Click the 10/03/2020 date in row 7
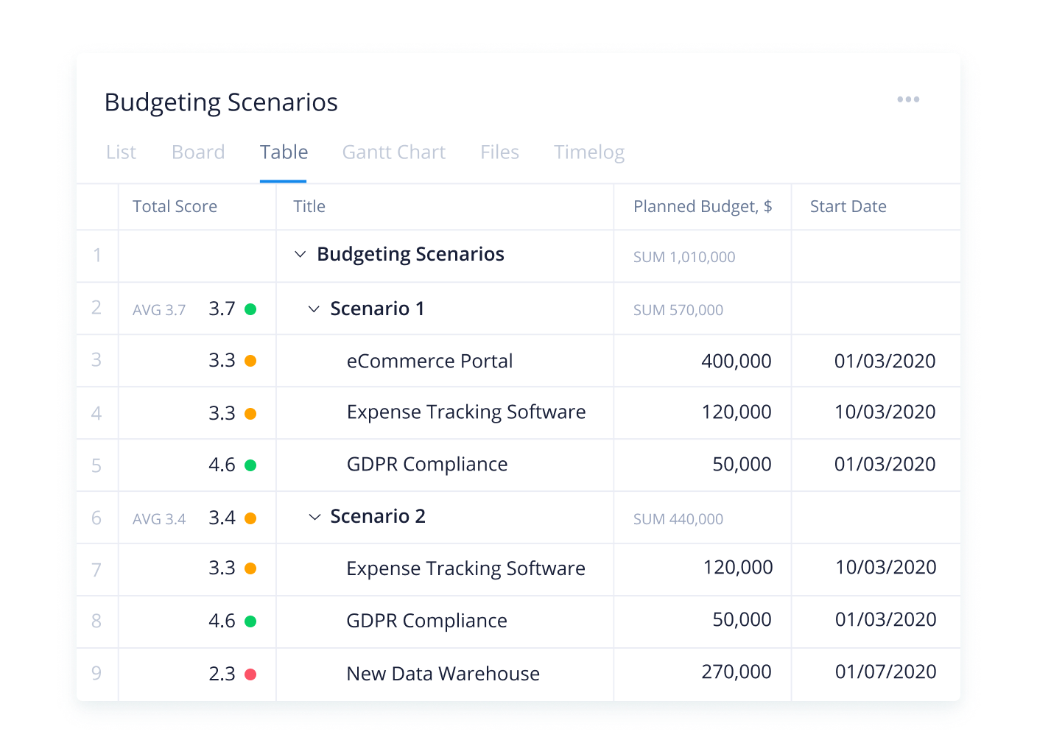1037x754 pixels. [x=886, y=568]
